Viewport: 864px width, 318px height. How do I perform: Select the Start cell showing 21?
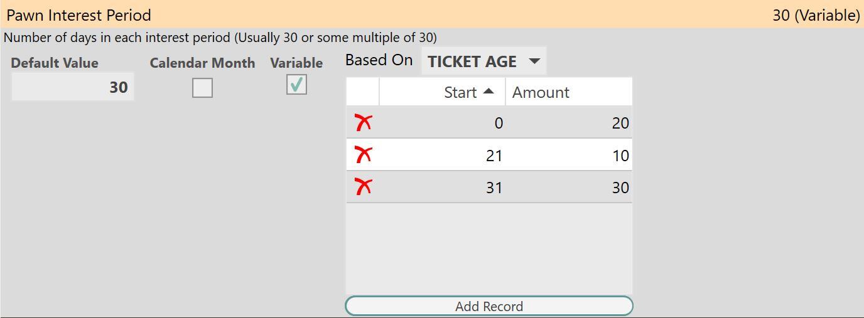tap(442, 155)
